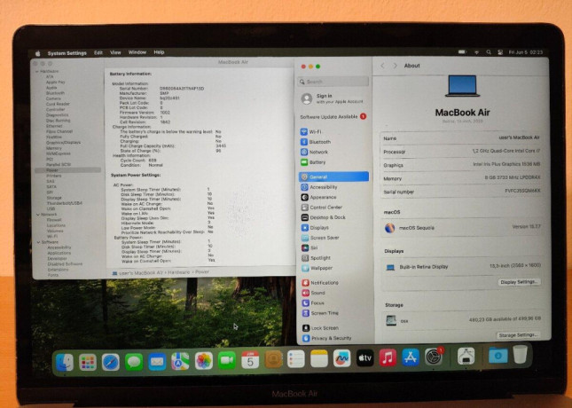Open Mail from the Dock
This screenshot has height=408, width=572.
157,362
